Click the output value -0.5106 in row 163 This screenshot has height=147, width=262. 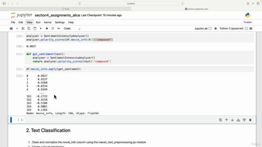42,103
